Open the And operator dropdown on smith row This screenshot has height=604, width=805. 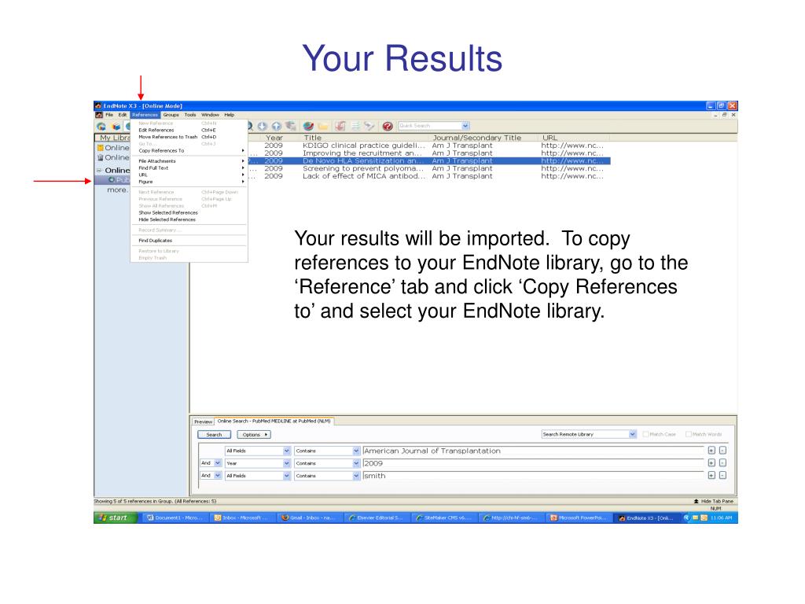218,476
